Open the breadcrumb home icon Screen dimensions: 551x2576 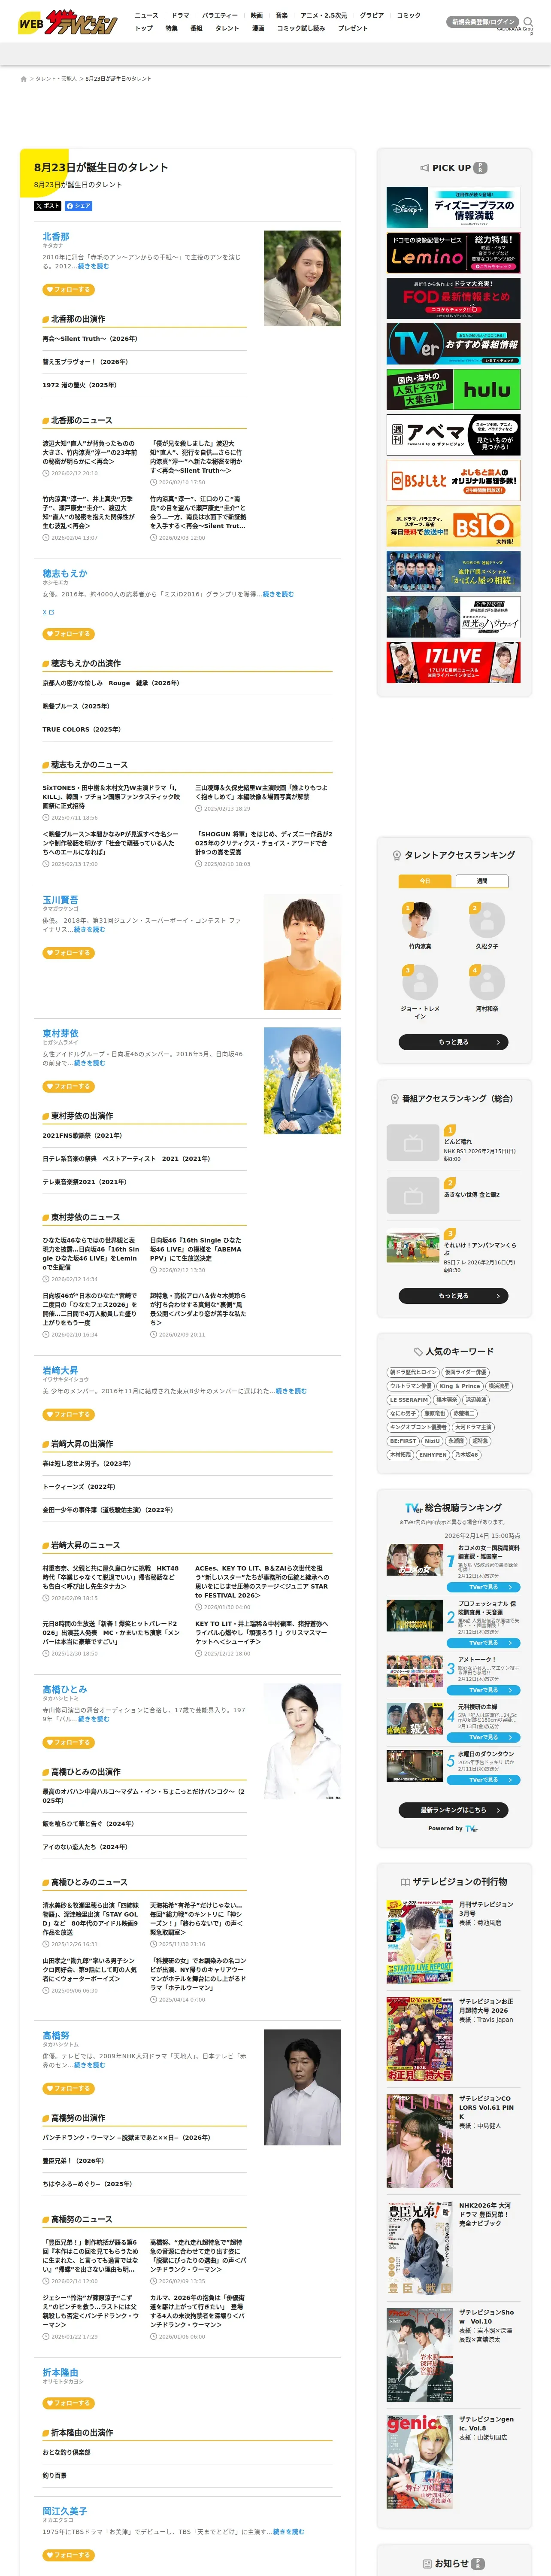pyautogui.click(x=24, y=78)
